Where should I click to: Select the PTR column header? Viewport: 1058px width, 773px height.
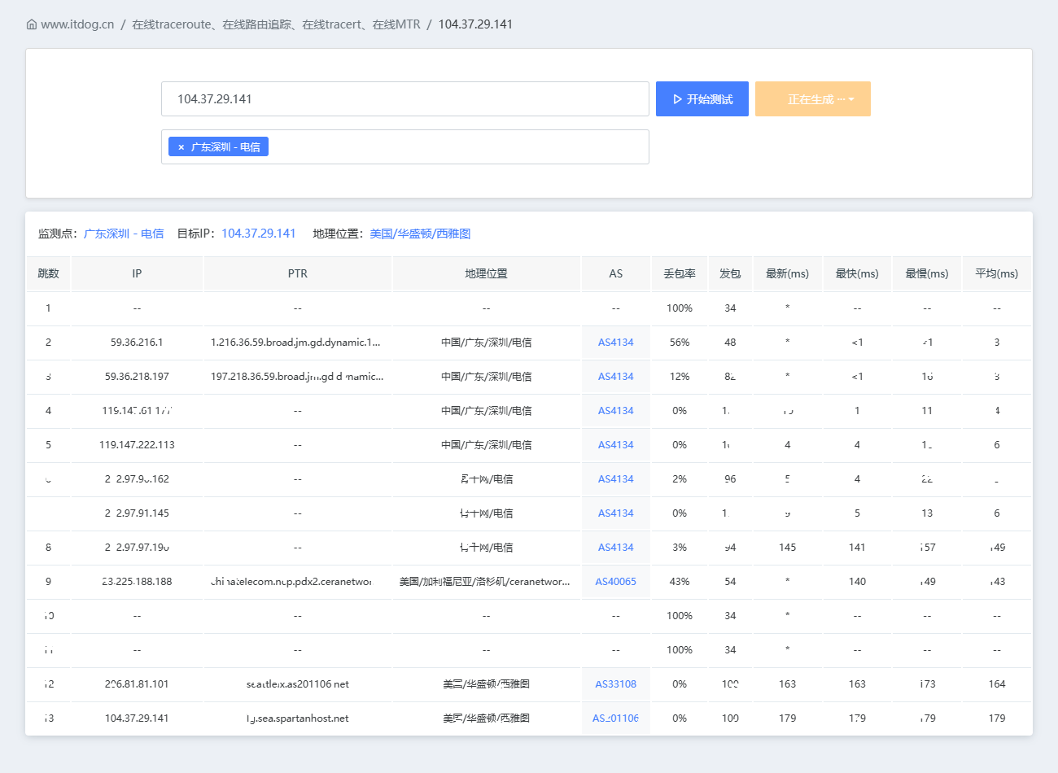[298, 273]
